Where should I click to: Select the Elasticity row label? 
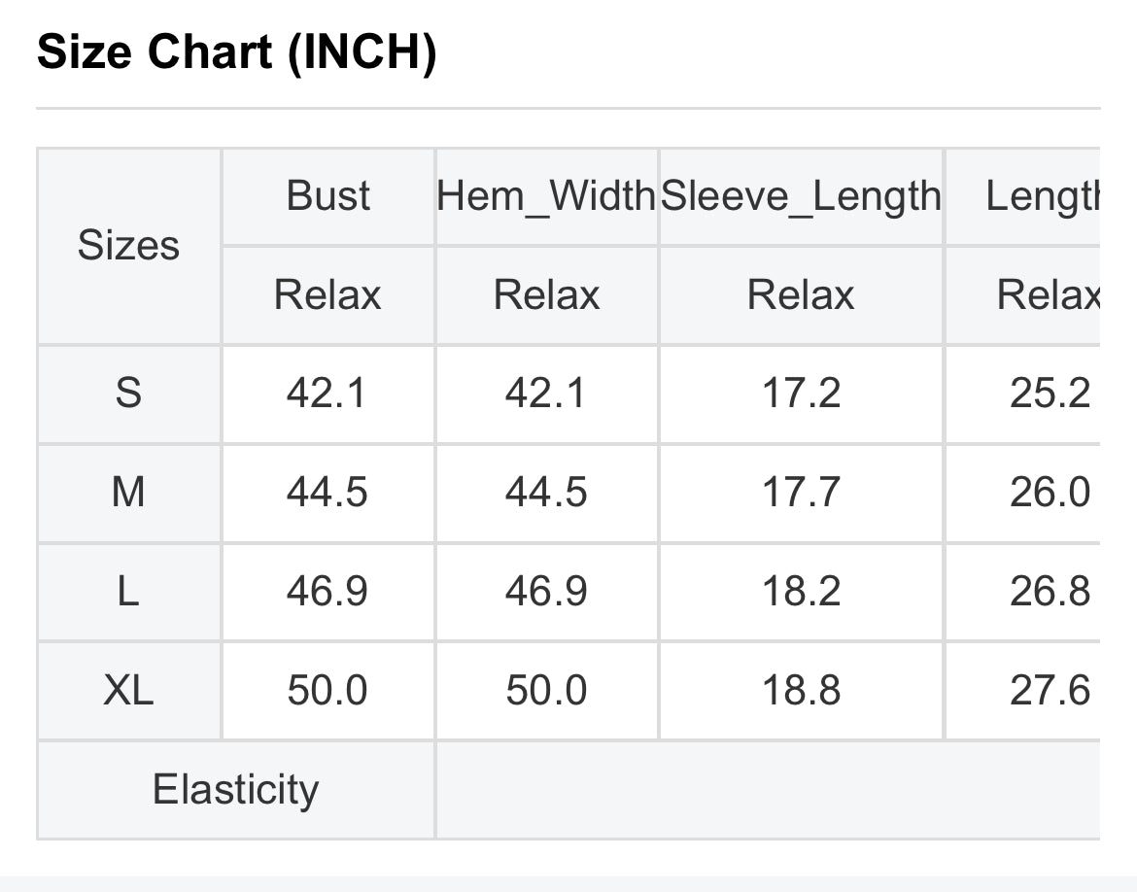[x=236, y=790]
